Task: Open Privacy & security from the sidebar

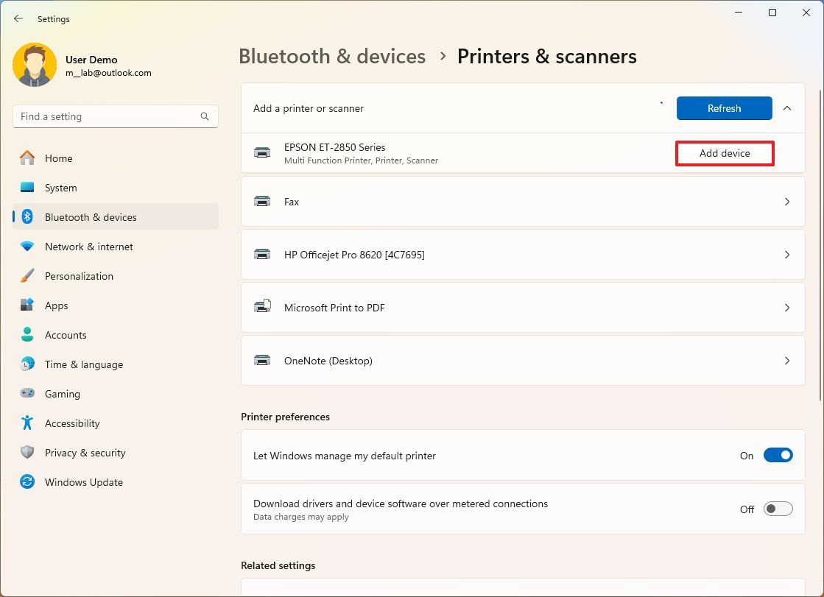Action: (x=85, y=453)
